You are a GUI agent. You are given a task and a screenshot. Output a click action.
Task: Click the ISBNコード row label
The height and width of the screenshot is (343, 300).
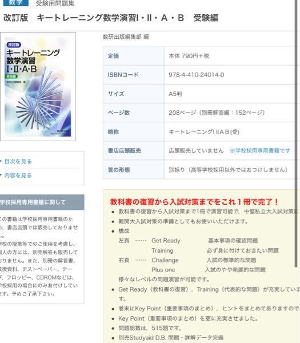pos(123,75)
